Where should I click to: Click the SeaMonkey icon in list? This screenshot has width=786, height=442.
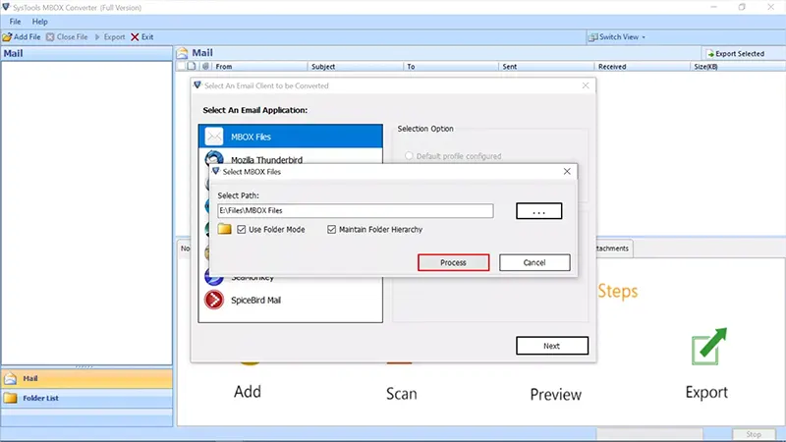(213, 281)
